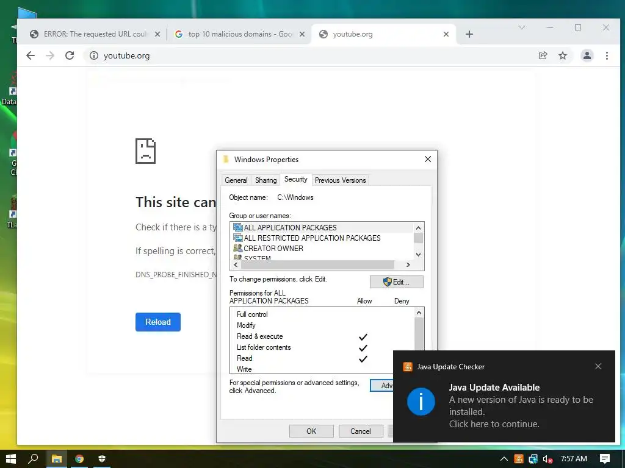625x468 pixels.
Task: Open File Explorer from taskbar
Action: [56, 459]
